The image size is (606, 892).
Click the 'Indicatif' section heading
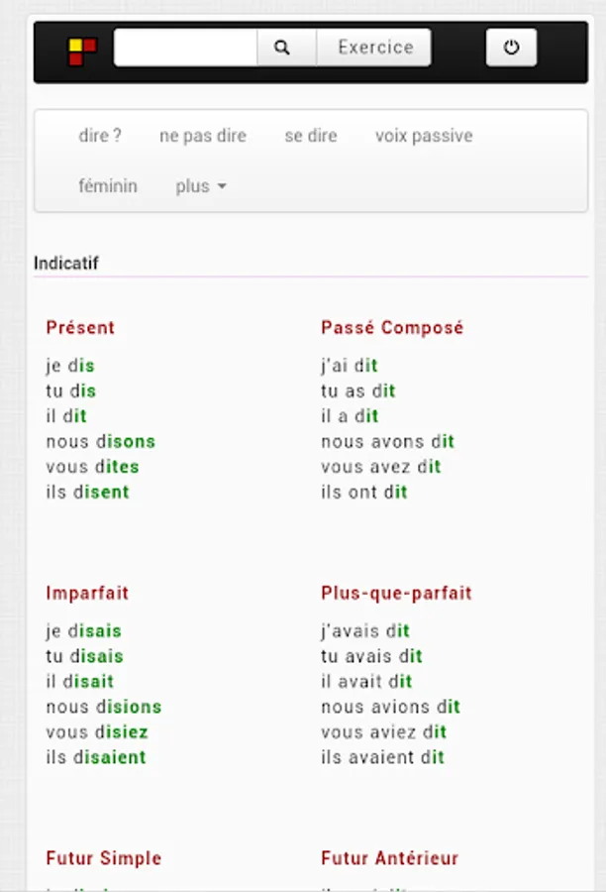tap(66, 264)
